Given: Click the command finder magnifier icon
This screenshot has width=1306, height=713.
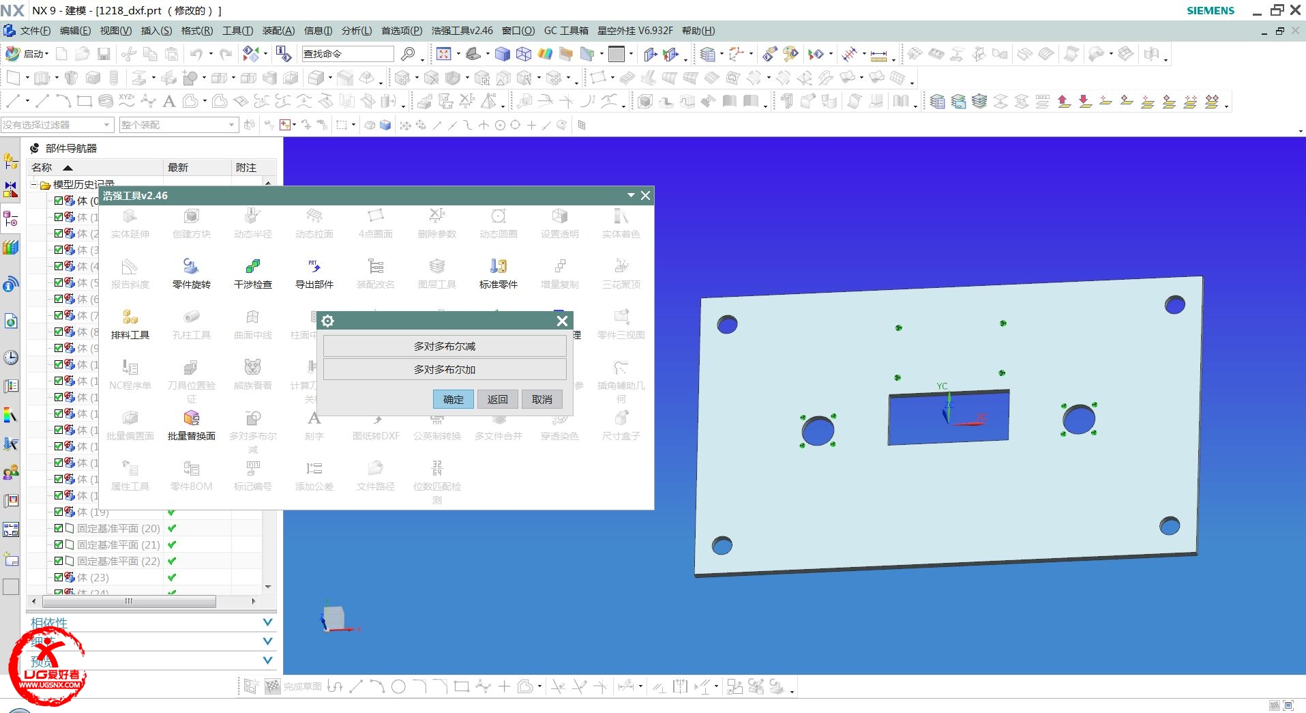Looking at the screenshot, I should (408, 54).
